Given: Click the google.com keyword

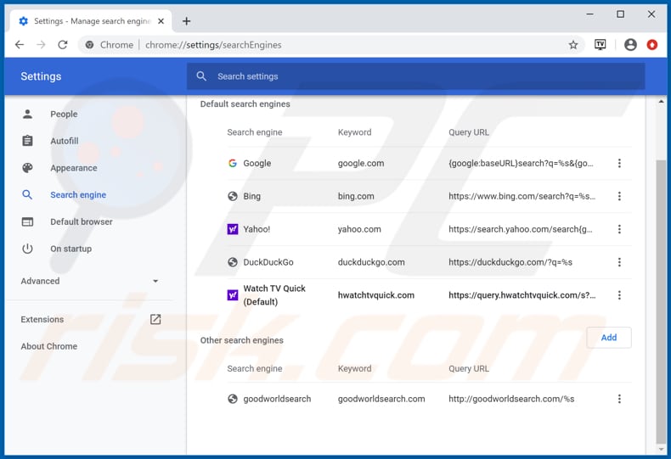Looking at the screenshot, I should (x=361, y=163).
